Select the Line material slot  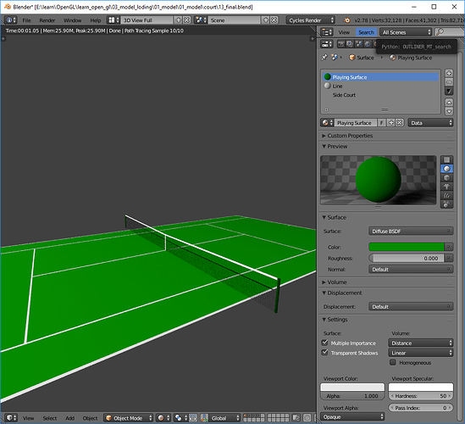(x=380, y=86)
